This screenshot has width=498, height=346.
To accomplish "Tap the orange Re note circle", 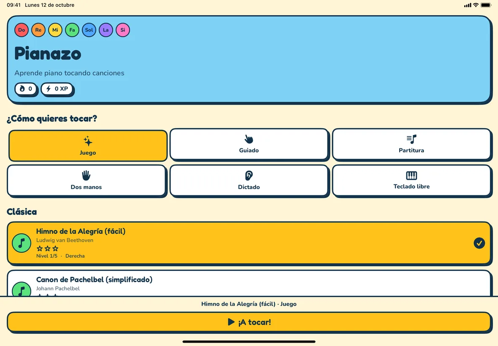I will [x=38, y=30].
